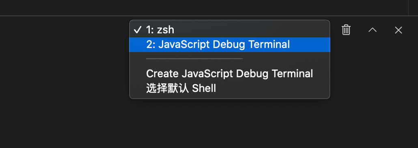The width and height of the screenshot is (418, 148).
Task: Pick the highlighted JavaScript Debug Terminal entry
Action: (x=230, y=45)
